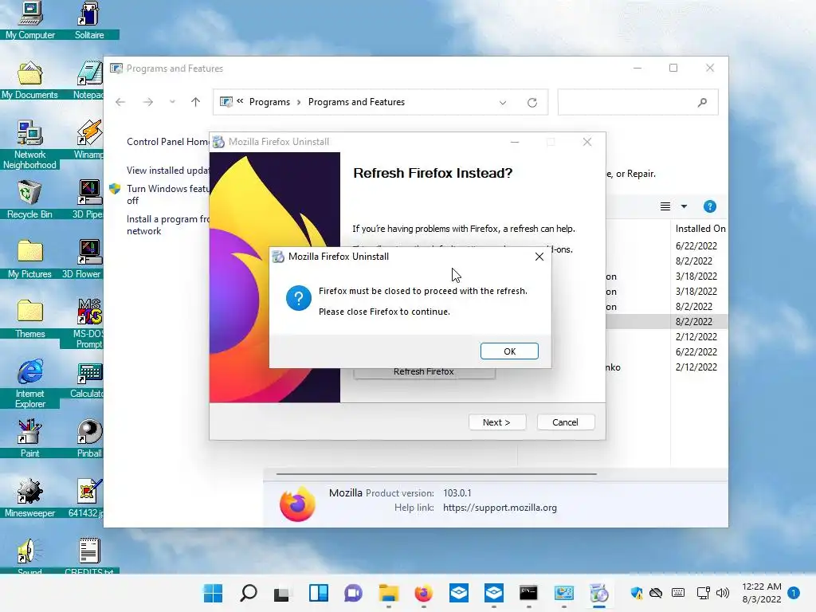Click the horizontal scrollbar in program list
Image resolution: width=816 pixels, height=612 pixels.
point(436,474)
